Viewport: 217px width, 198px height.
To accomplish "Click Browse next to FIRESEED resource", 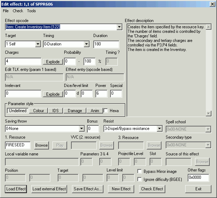I will click(42, 145).
